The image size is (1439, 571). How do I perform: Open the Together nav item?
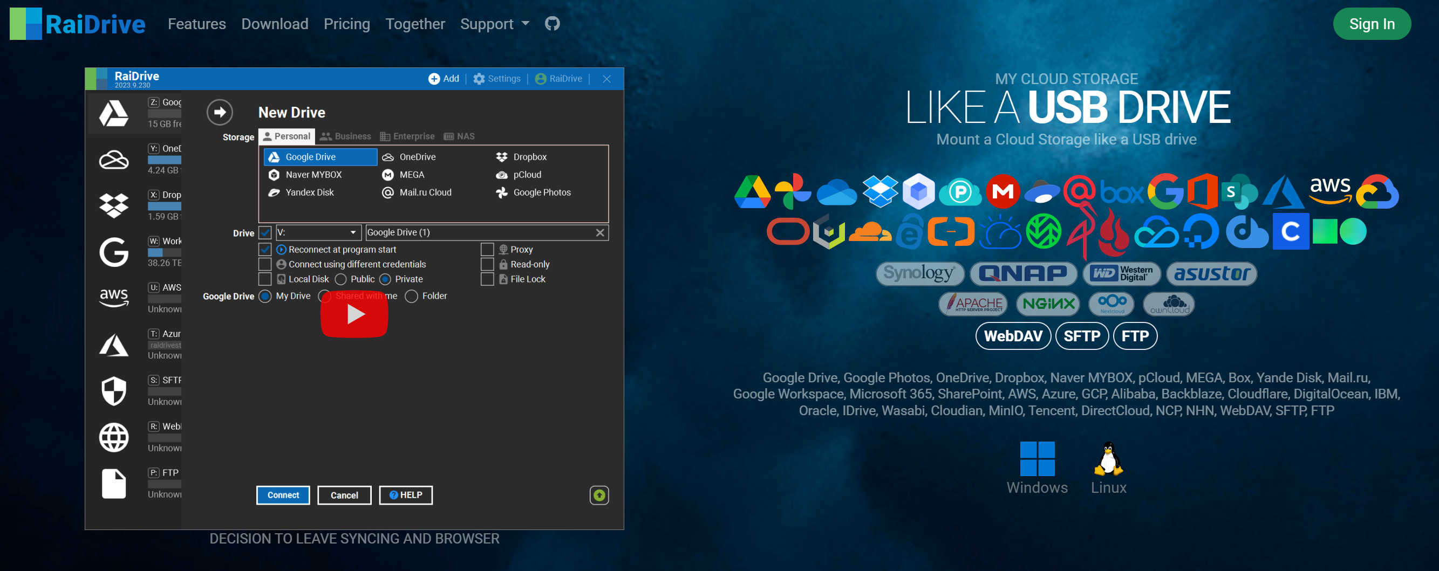point(415,23)
